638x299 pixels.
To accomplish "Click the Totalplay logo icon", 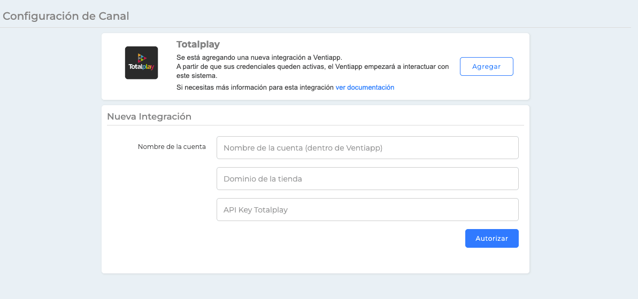I will [141, 62].
